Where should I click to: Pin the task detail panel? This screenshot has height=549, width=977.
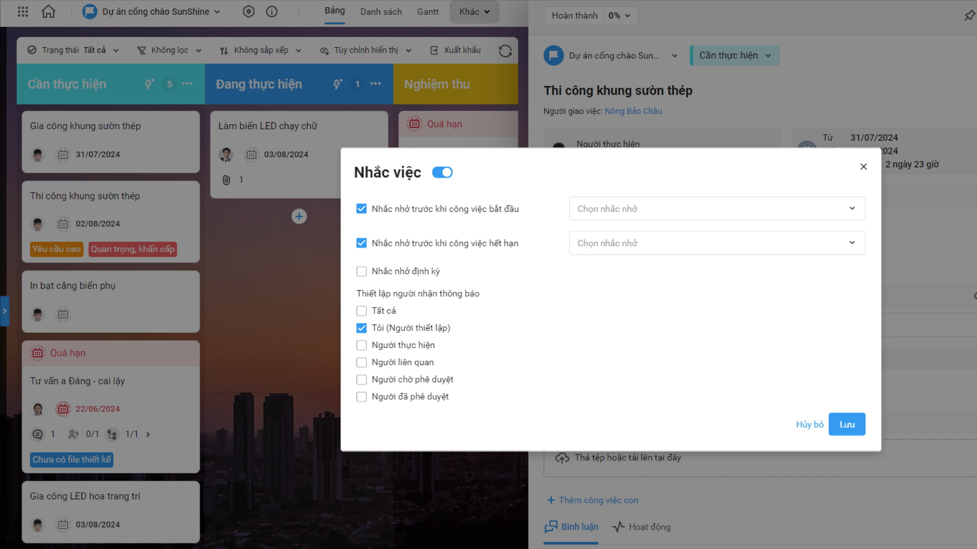click(969, 15)
